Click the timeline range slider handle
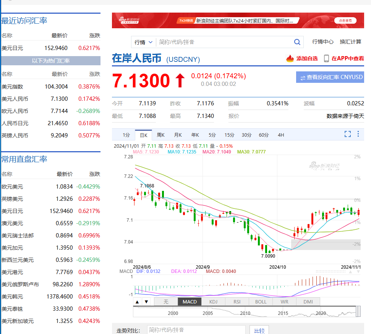This screenshot has width=371, height=334. pyautogui.click(x=358, y=311)
